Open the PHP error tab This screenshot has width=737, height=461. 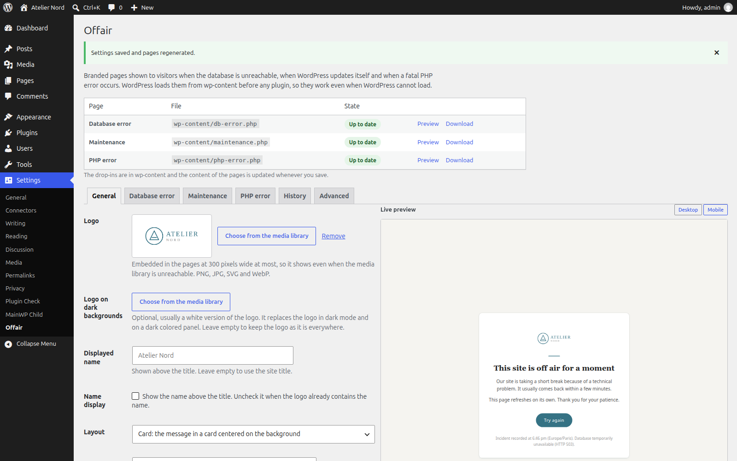click(x=255, y=196)
